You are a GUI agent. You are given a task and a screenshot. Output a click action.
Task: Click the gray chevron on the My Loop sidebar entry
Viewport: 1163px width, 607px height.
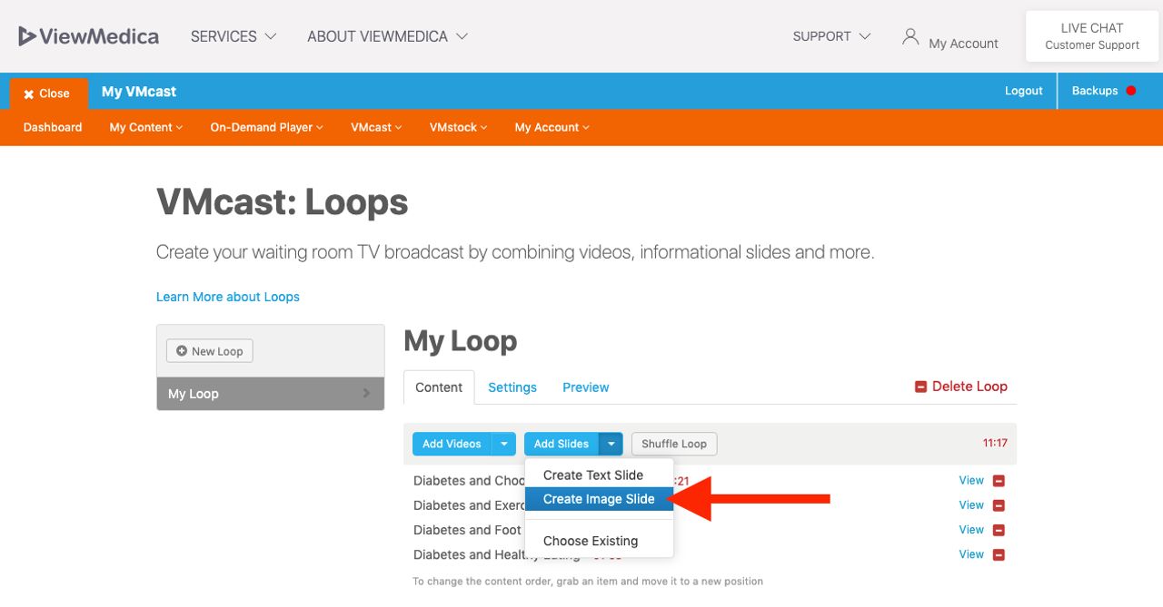(x=367, y=393)
